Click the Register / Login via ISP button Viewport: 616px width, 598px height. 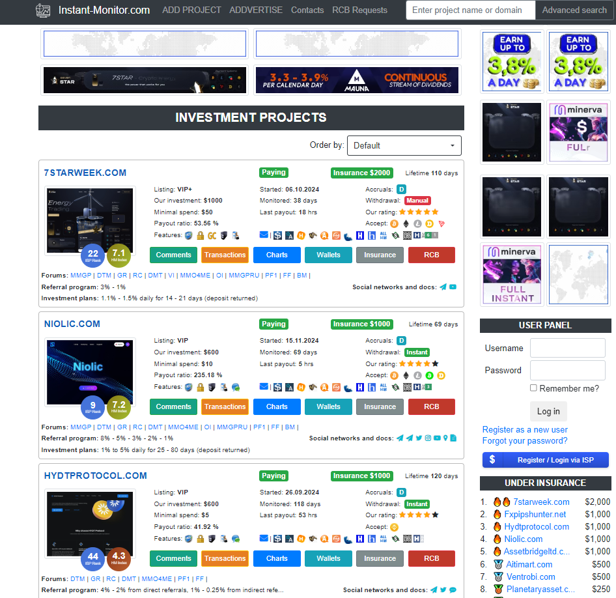point(545,460)
